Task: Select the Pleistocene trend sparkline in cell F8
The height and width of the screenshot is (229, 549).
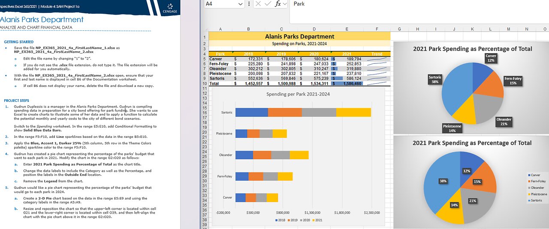Action: pos(377,74)
